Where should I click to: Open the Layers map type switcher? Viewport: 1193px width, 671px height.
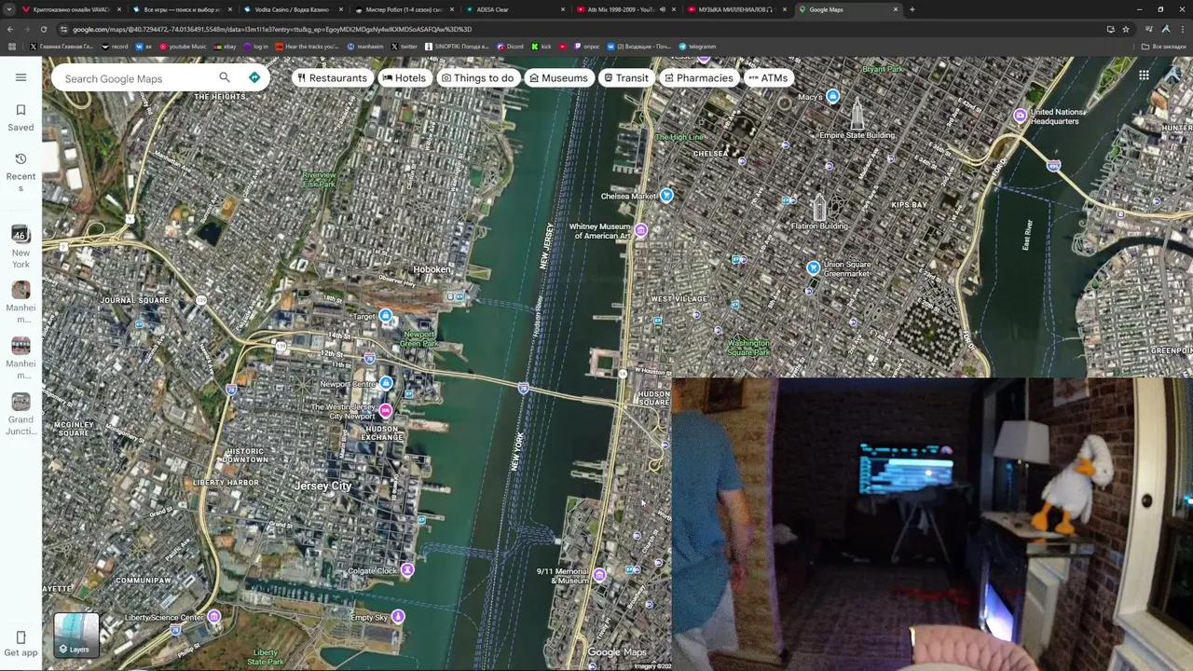click(x=76, y=636)
